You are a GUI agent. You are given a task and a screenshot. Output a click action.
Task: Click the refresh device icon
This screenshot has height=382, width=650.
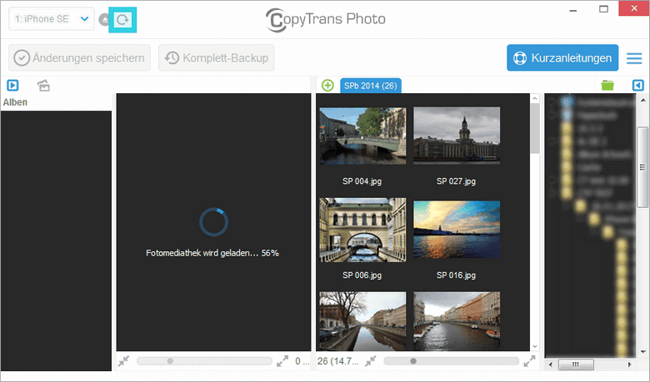(x=122, y=19)
